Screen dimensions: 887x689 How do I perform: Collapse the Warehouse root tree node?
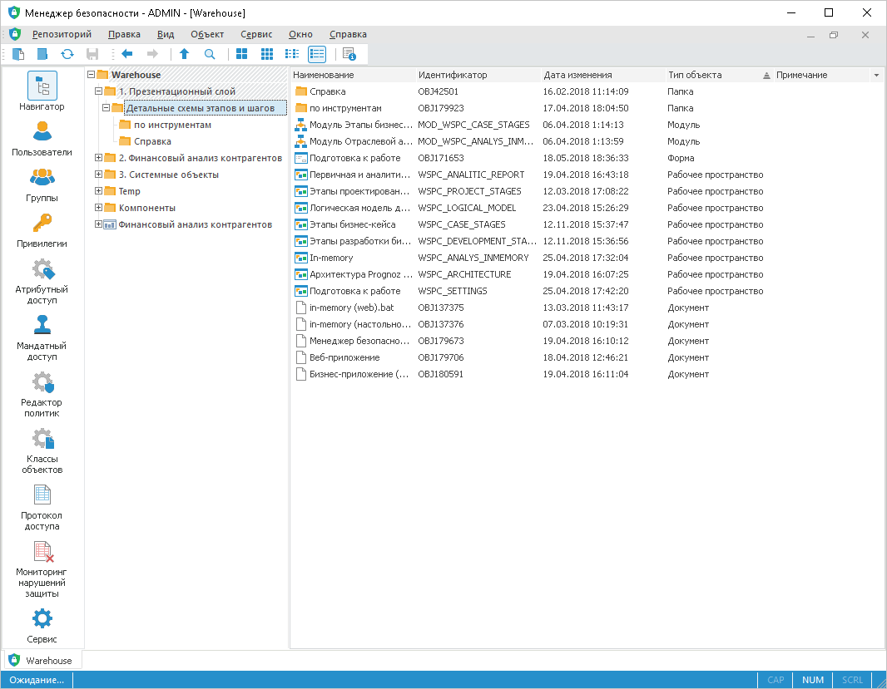click(x=91, y=75)
